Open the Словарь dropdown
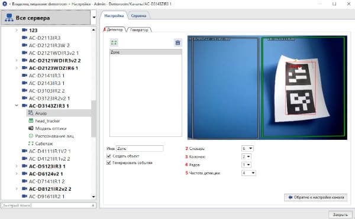The width and height of the screenshot is (355, 219). click(247, 148)
